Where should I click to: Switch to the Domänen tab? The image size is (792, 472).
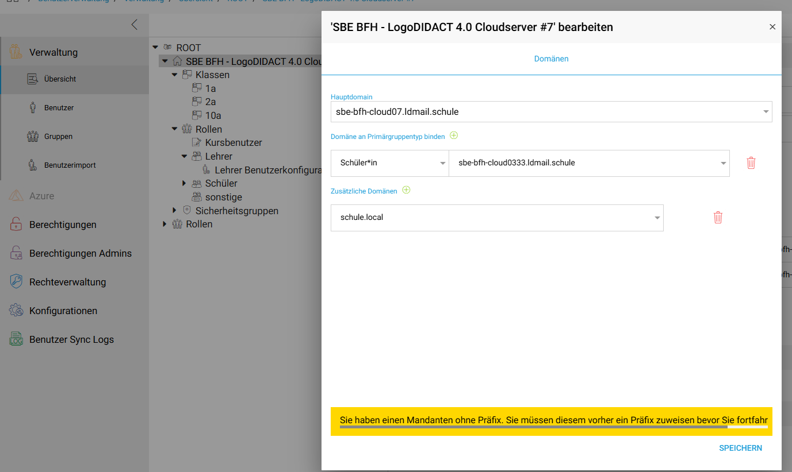coord(551,59)
